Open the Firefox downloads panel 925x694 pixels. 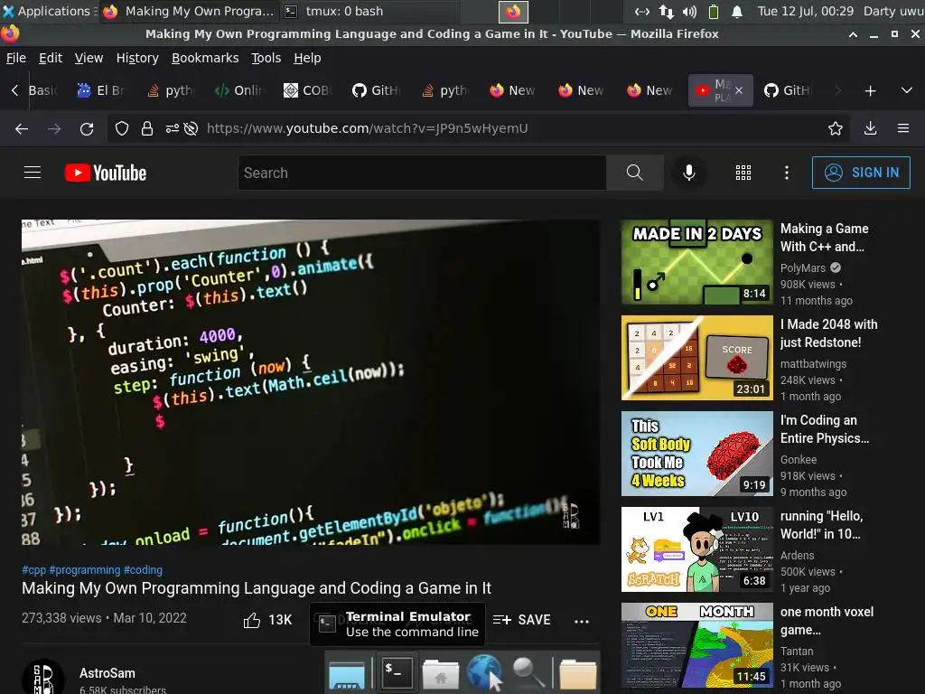pyautogui.click(x=870, y=128)
